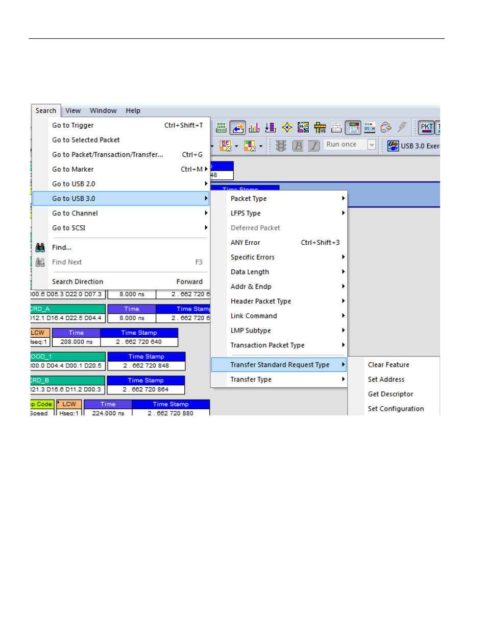Select Go to Trigger
Screen dimensions: 487x631
(x=120, y=125)
